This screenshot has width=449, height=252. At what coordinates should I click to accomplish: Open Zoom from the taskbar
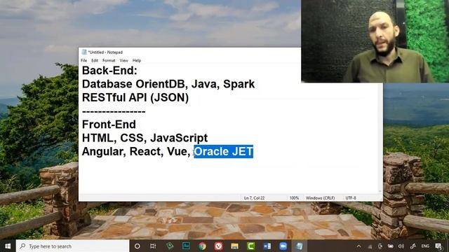pos(283,246)
